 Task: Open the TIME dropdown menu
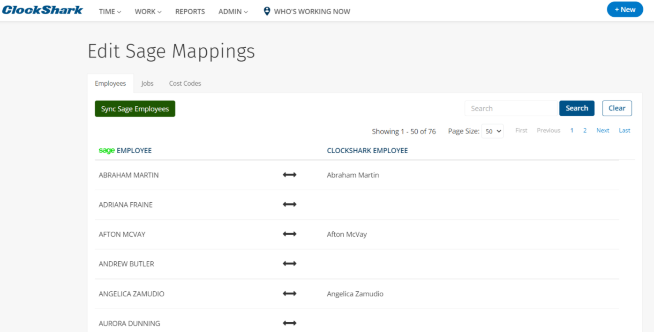(x=110, y=11)
